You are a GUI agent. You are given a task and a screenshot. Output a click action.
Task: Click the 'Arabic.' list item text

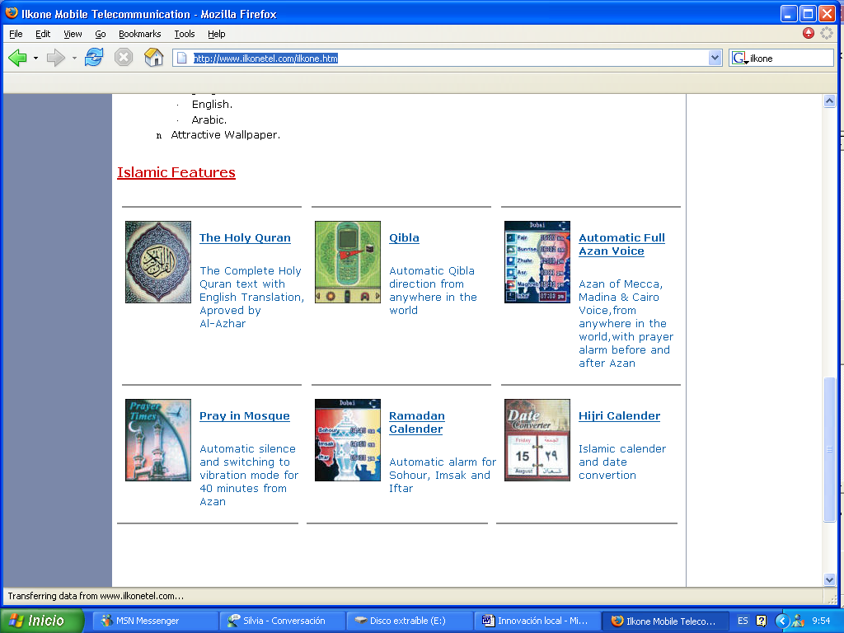[209, 120]
